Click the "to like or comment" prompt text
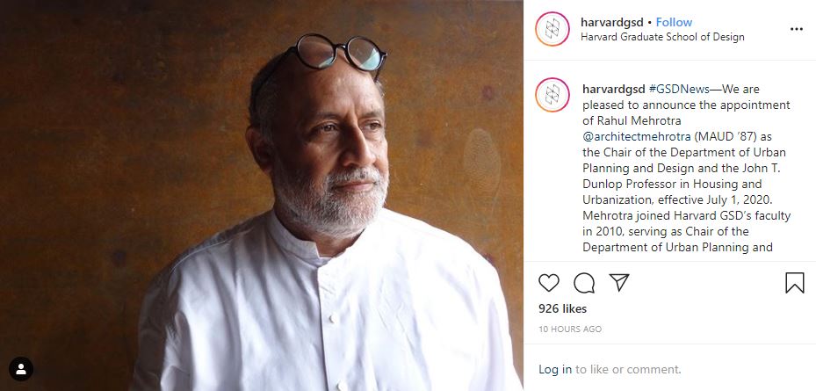This screenshot has height=391, width=816. pos(628,370)
